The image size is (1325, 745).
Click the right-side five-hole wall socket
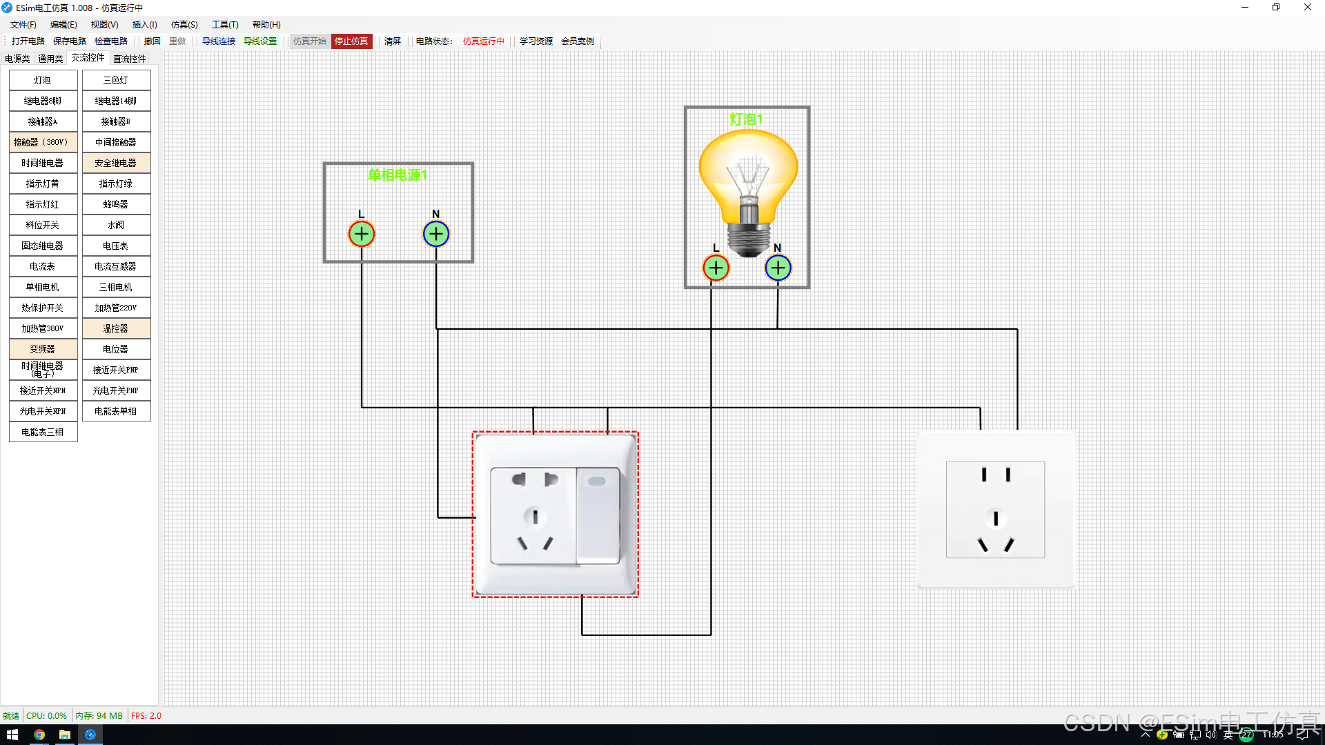[x=995, y=510]
